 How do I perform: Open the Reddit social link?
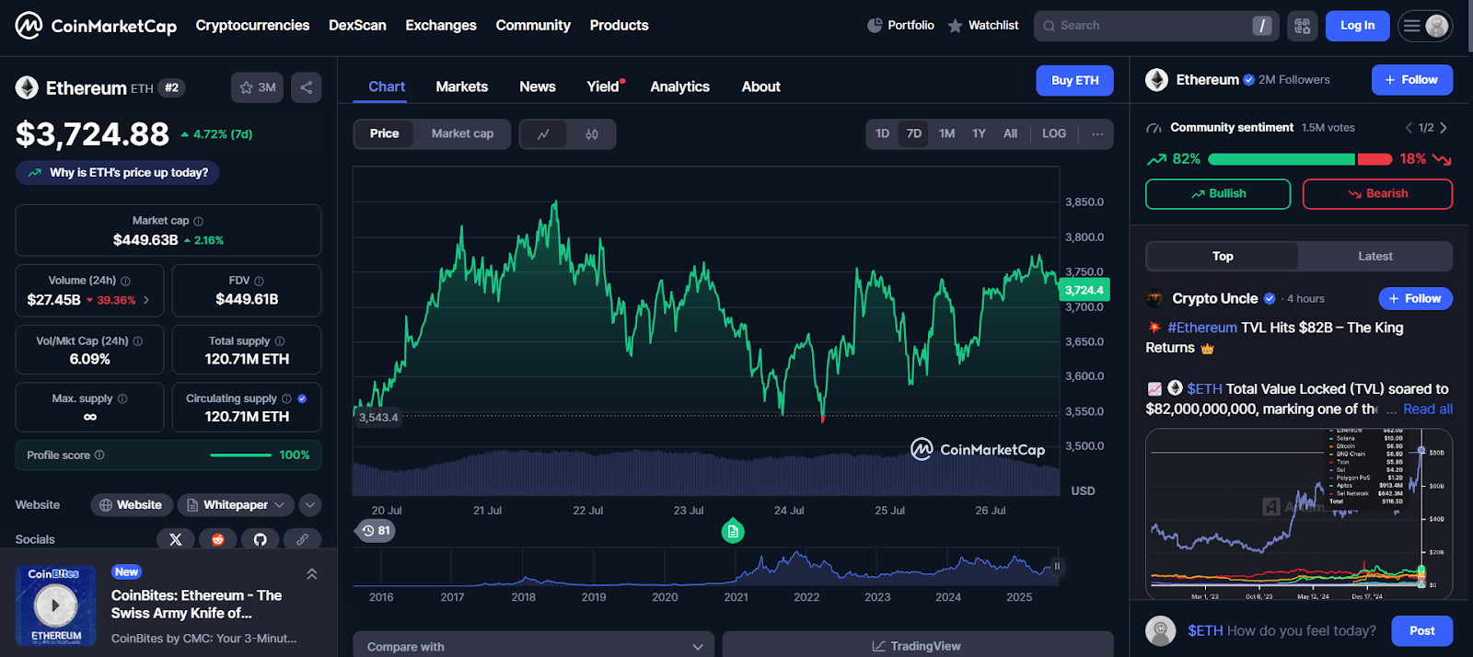(x=218, y=539)
